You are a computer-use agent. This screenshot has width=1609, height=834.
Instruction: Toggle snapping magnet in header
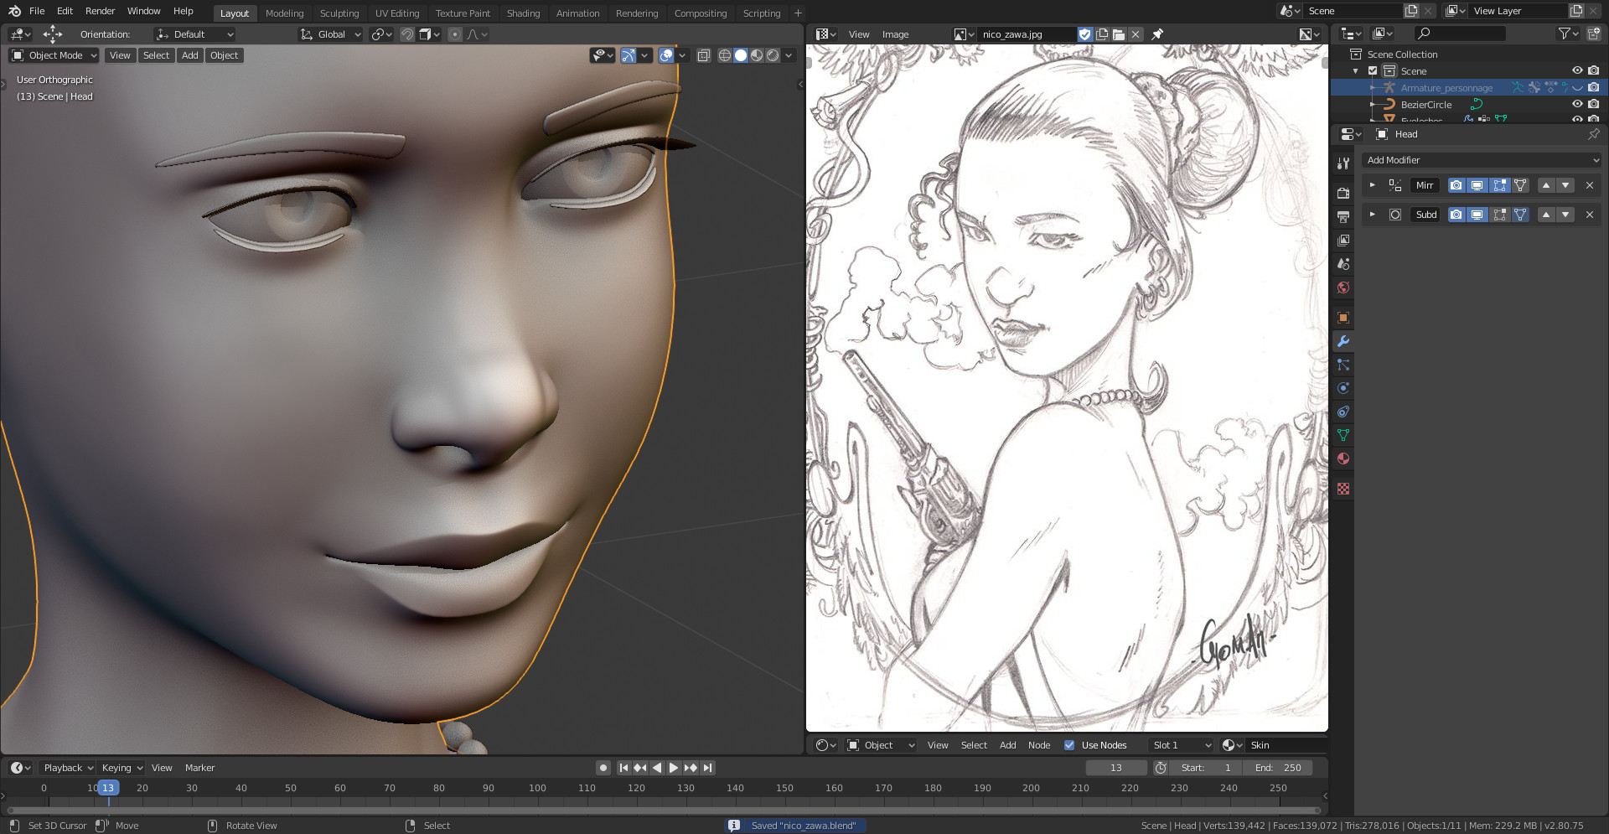(x=406, y=34)
